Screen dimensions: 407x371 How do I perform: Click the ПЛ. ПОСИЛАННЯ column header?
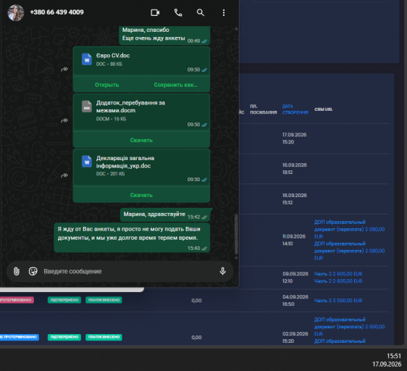[263, 109]
